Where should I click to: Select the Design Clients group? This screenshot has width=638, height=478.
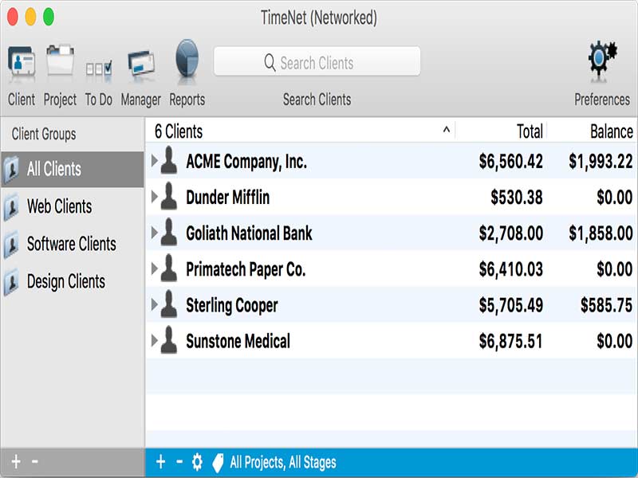pyautogui.click(x=73, y=281)
